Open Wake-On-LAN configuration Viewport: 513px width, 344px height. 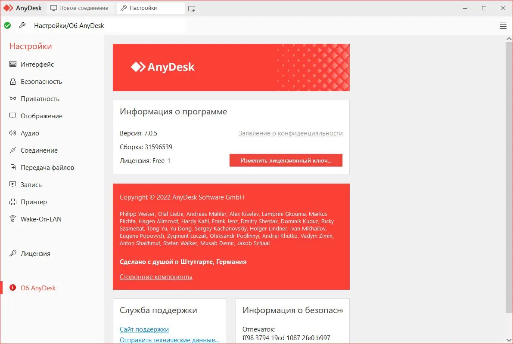(40, 219)
